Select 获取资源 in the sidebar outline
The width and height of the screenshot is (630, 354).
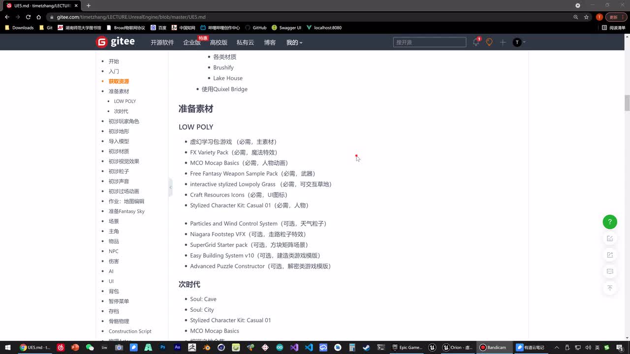pos(119,81)
